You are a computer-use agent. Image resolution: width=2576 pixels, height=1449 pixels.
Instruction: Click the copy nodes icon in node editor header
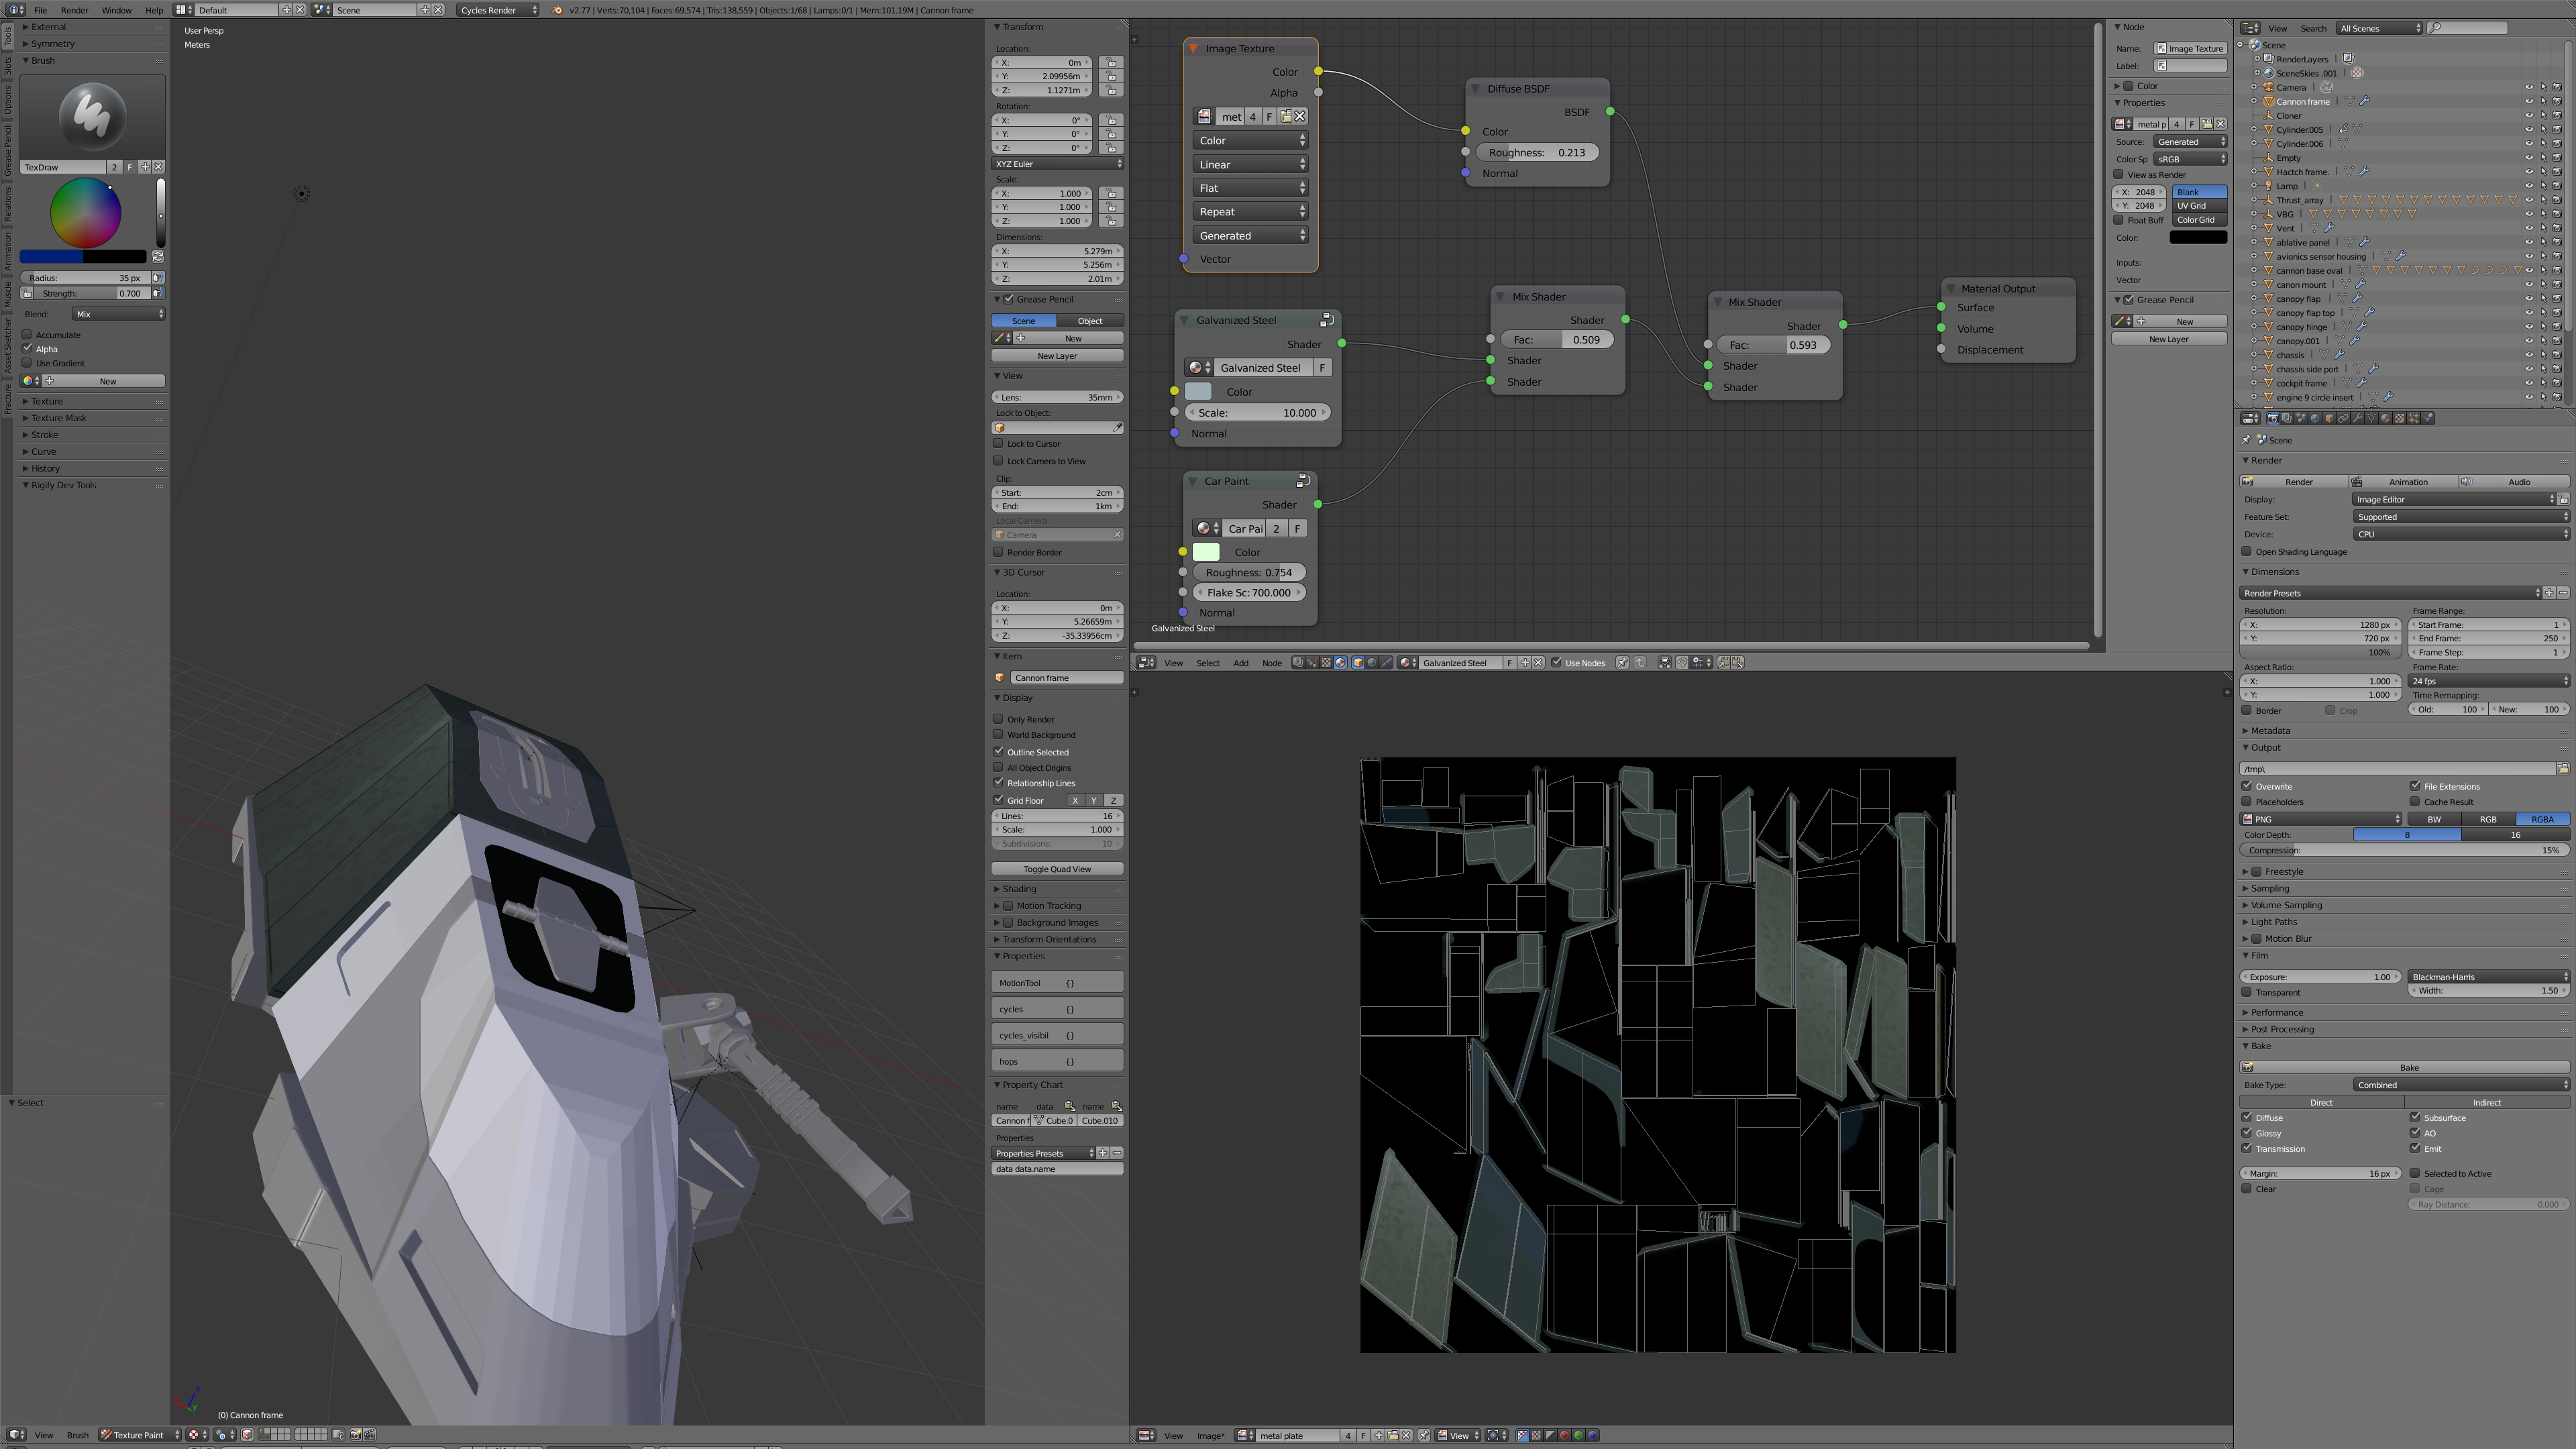pyautogui.click(x=1725, y=663)
